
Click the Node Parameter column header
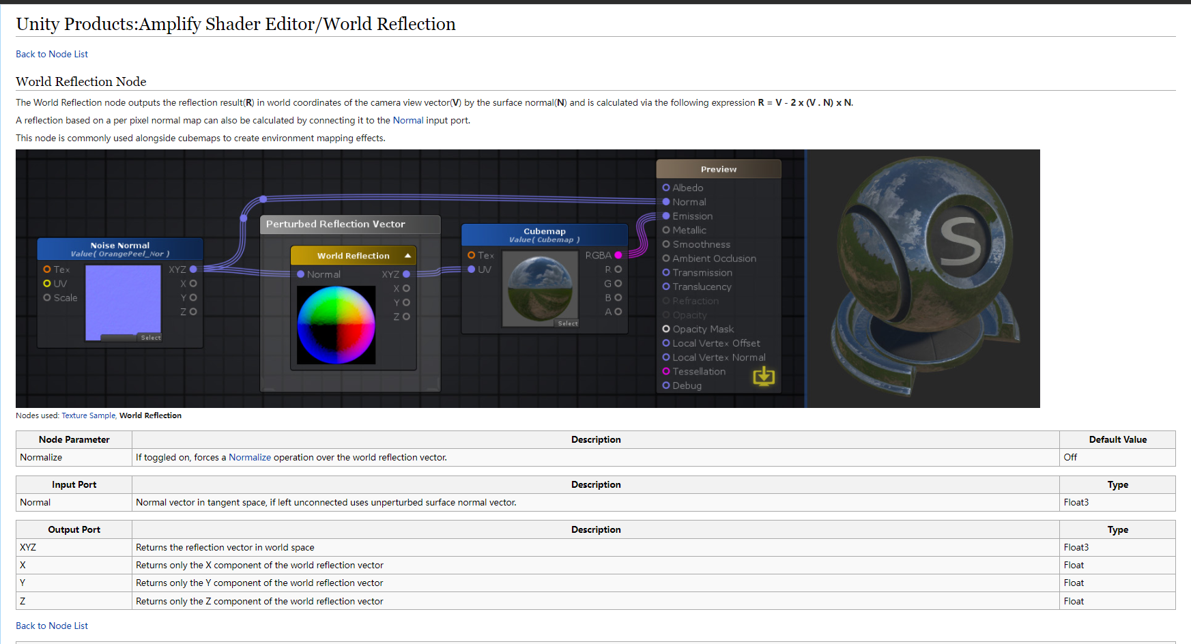[x=74, y=439]
